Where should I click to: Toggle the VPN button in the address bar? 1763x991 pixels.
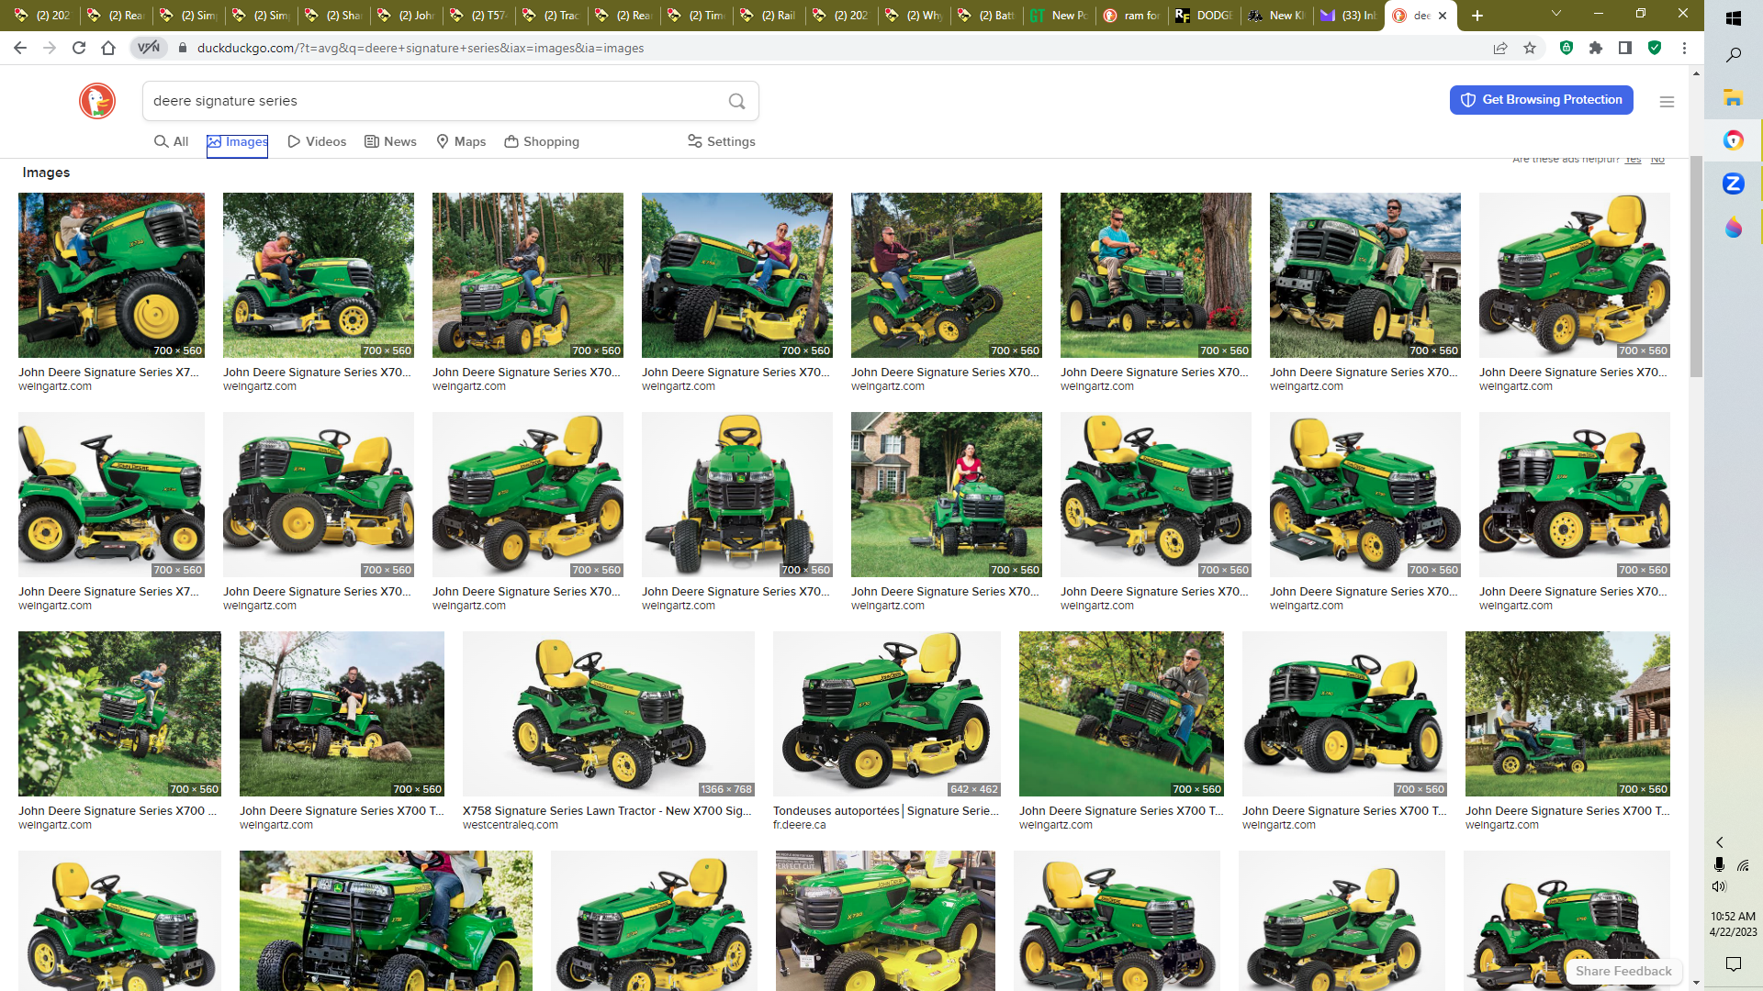(148, 48)
